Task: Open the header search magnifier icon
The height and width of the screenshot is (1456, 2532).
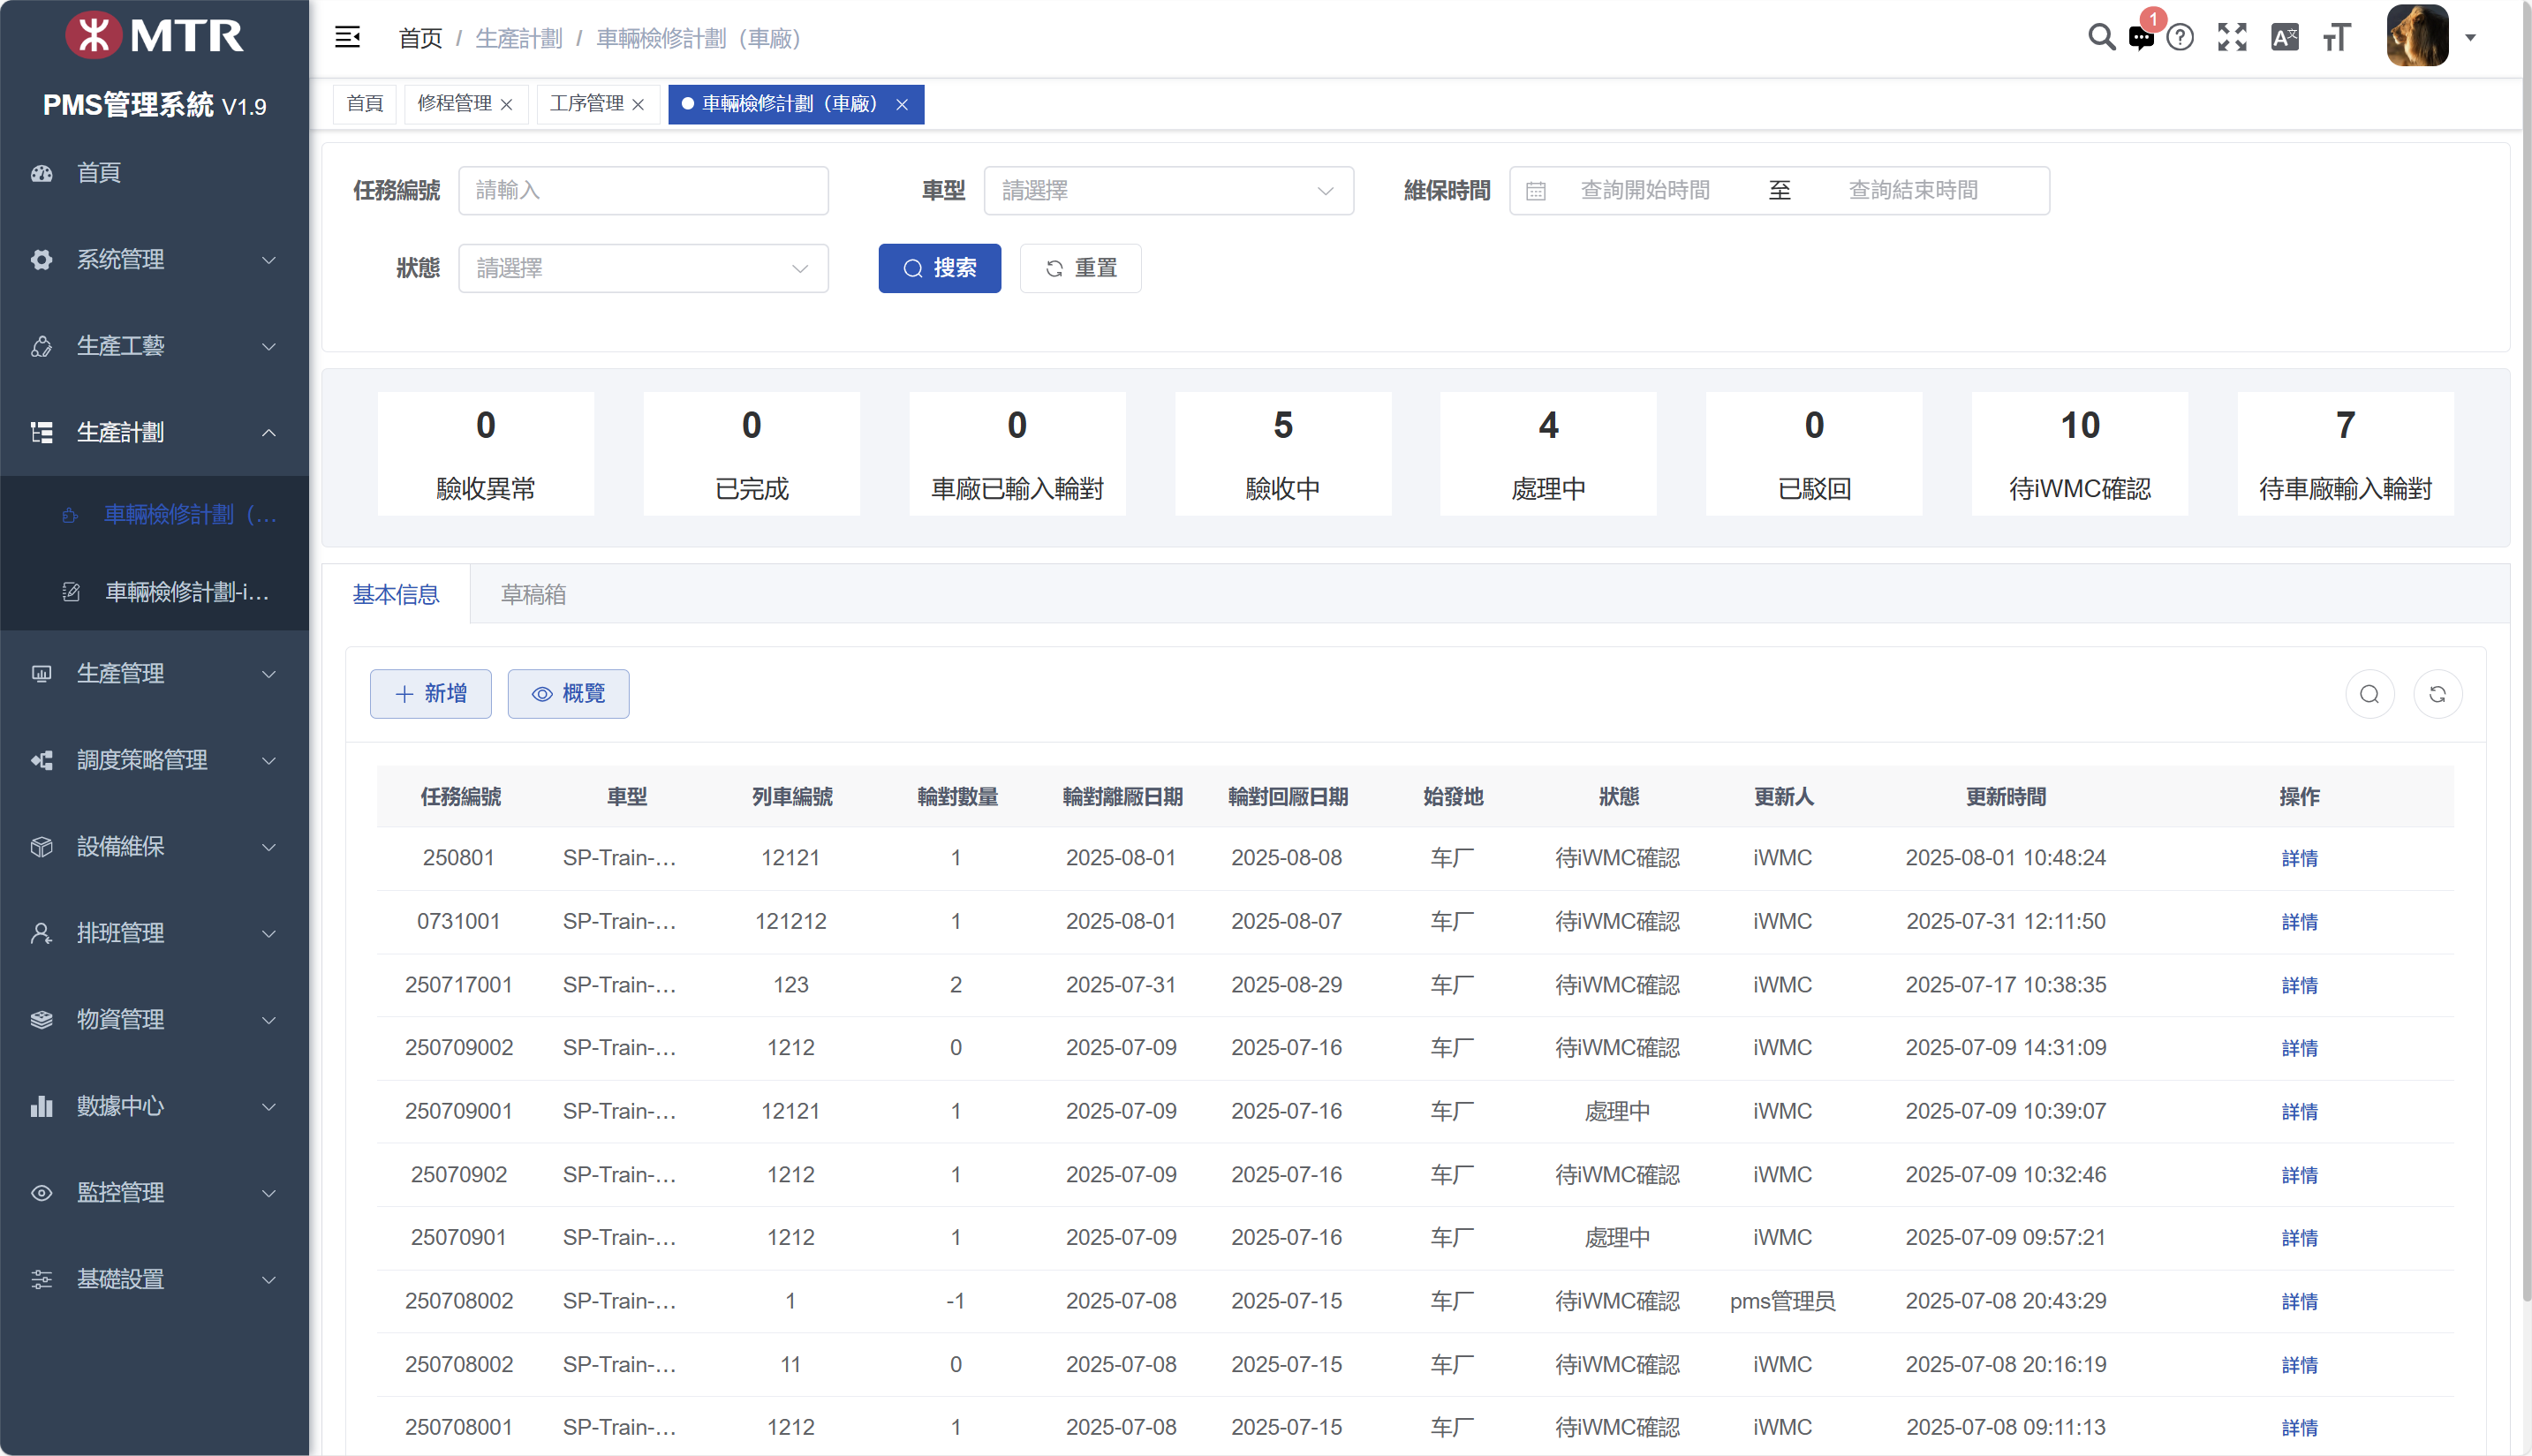Action: [2101, 38]
